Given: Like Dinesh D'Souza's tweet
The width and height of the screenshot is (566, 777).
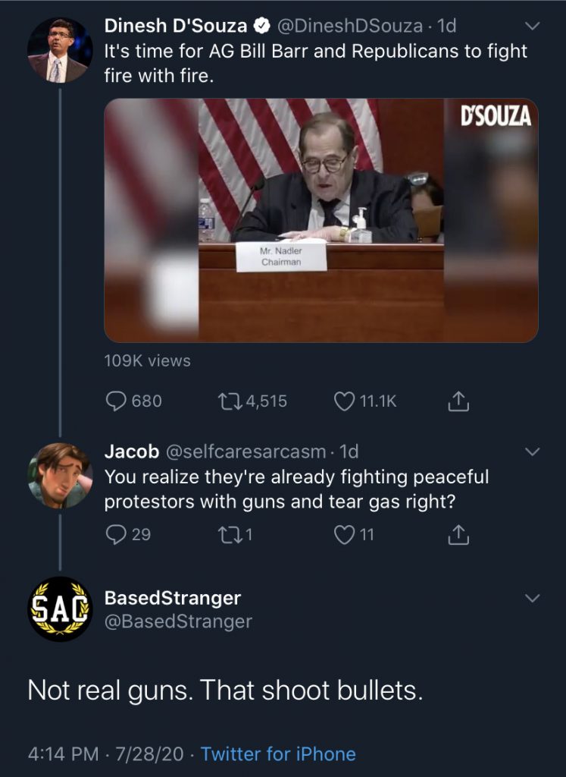Looking at the screenshot, I should pos(345,401).
